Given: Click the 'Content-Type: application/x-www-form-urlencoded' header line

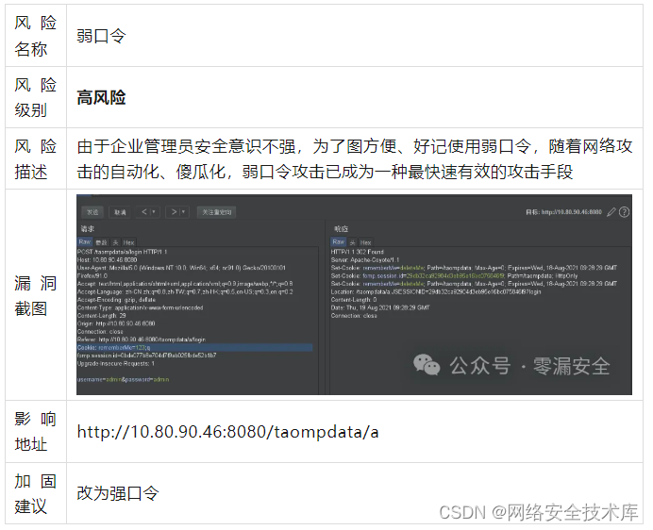Looking at the screenshot, I should 141,307.
